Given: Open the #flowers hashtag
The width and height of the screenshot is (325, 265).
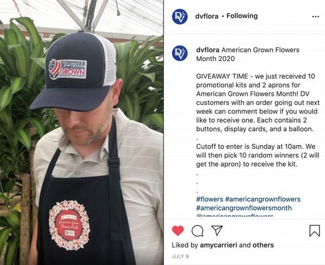Looking at the screenshot, I should (x=210, y=199).
